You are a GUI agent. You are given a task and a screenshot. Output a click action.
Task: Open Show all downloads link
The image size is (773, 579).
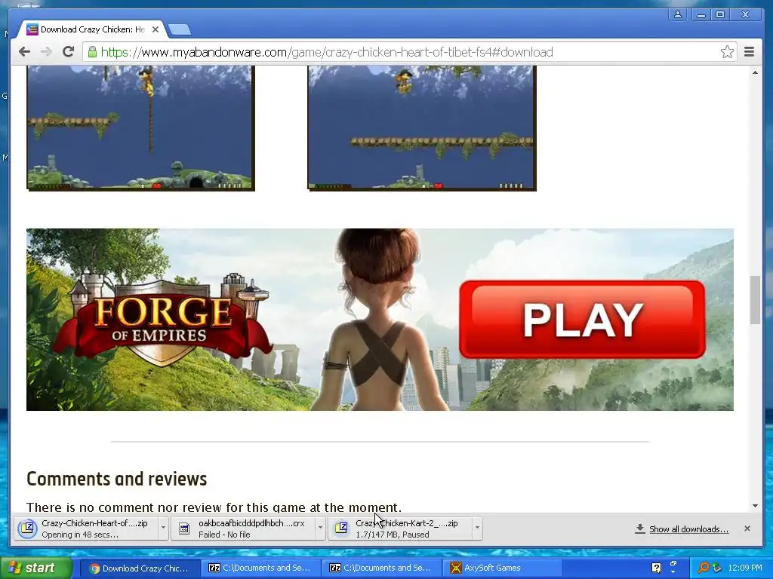(x=688, y=529)
